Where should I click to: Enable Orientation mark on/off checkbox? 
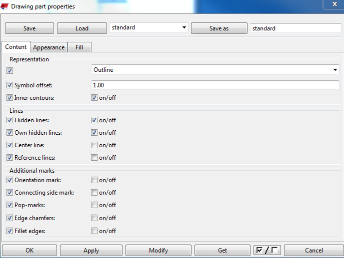94,180
